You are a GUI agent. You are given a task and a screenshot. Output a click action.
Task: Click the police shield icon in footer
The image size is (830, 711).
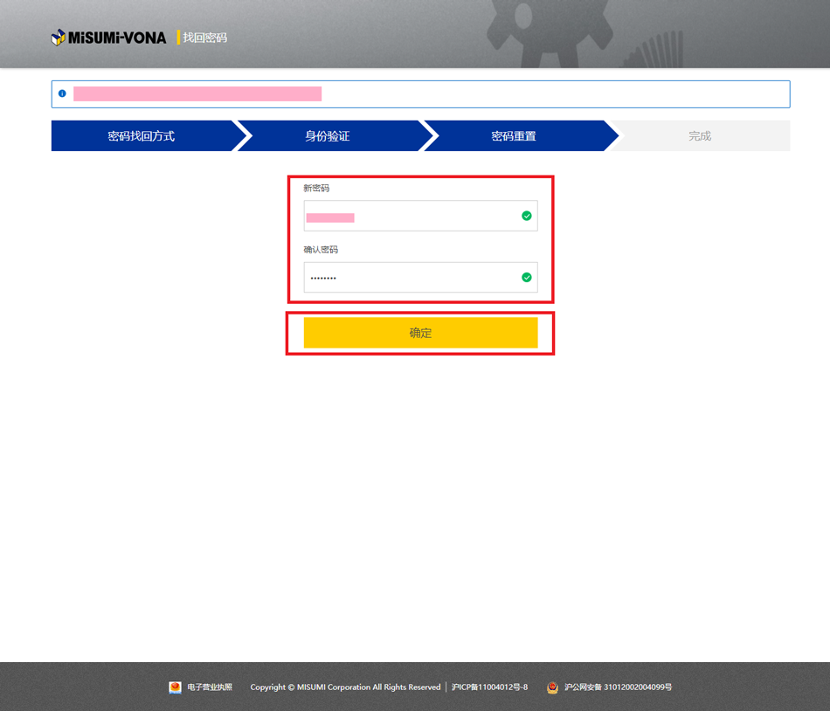[552, 687]
